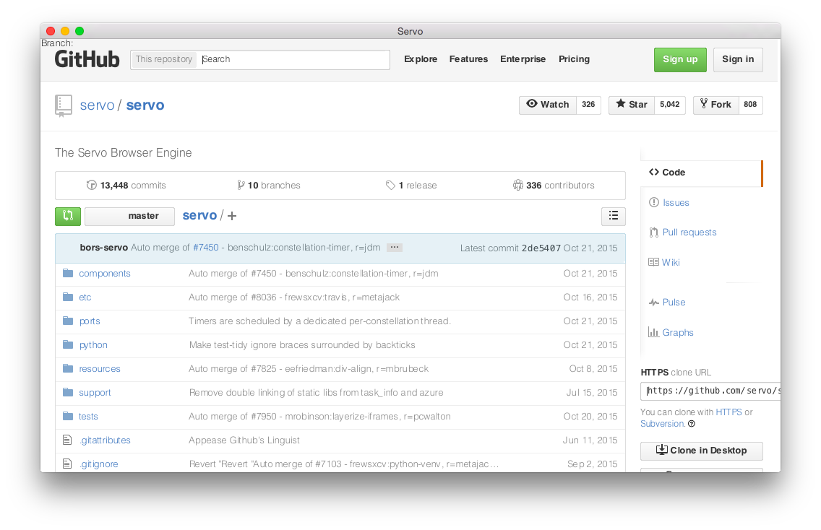Click the forks count 808
821x530 pixels.
point(750,105)
